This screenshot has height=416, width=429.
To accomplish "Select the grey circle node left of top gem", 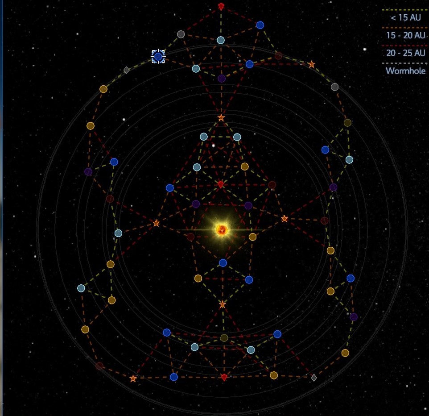I will (x=181, y=34).
